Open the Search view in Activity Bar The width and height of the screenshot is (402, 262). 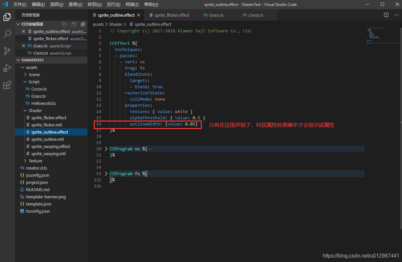[7, 34]
